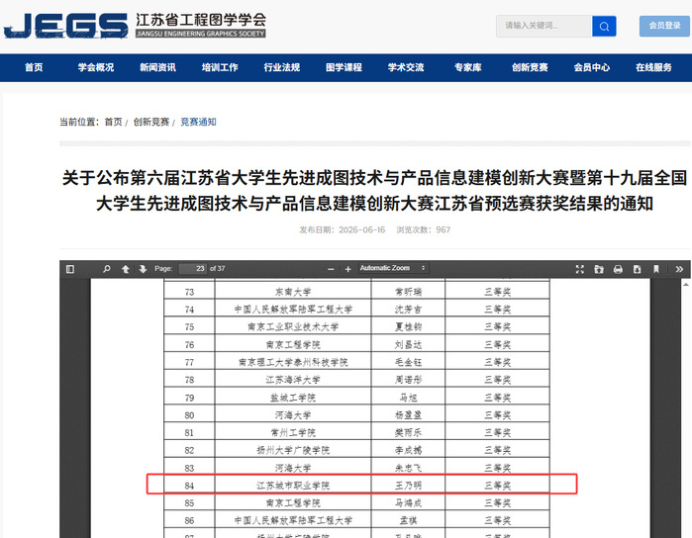Switch PDF to presentation mode

click(580, 269)
